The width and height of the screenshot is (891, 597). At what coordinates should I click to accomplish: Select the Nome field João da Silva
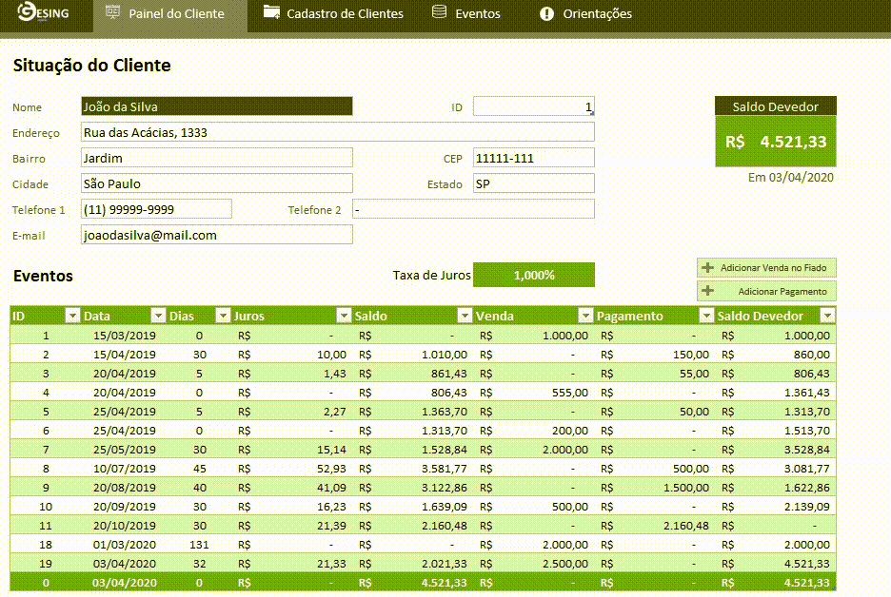[216, 106]
